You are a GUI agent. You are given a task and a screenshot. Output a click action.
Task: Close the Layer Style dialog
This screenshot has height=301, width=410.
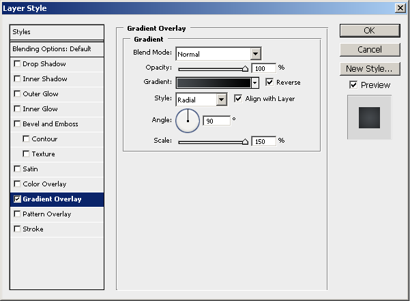pos(399,8)
